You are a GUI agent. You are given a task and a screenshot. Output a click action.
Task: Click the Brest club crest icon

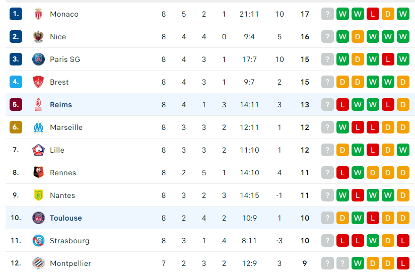pyautogui.click(x=38, y=82)
